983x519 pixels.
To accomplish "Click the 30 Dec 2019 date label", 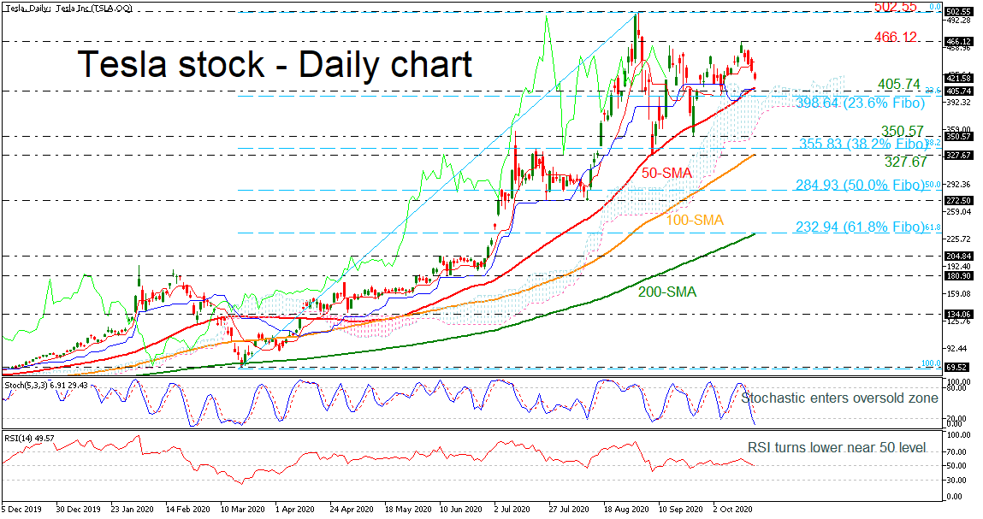I will 79,510.
